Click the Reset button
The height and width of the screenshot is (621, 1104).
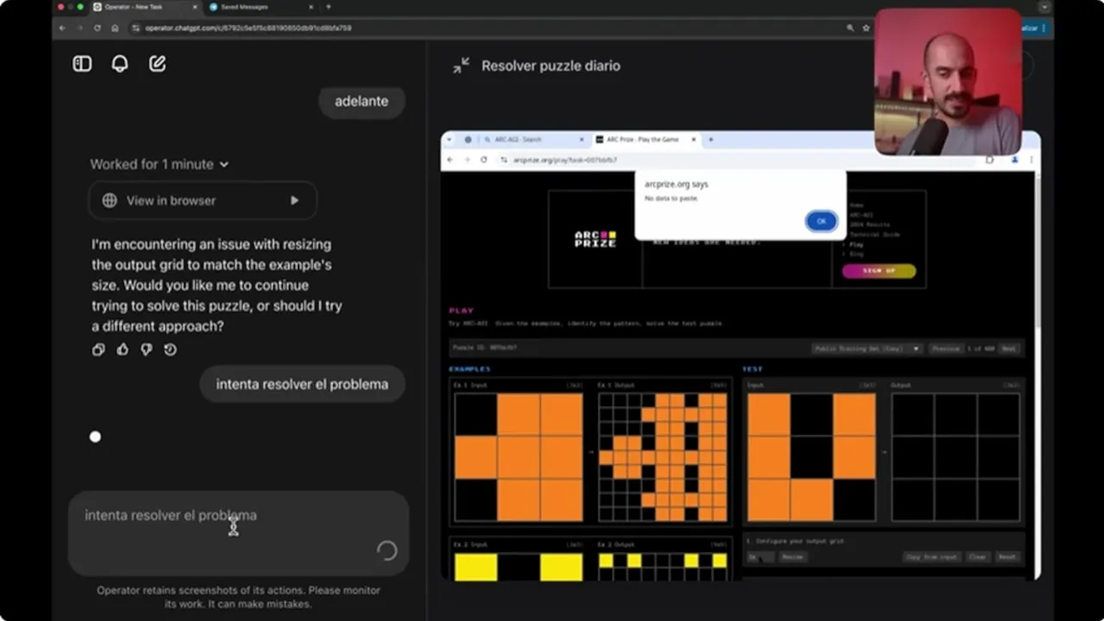point(1007,557)
